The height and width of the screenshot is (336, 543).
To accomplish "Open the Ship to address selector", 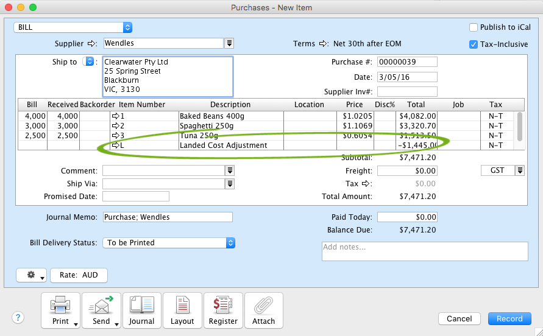I will (x=89, y=61).
